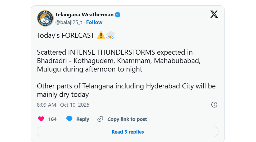Follow the Telangana Weatherman account
The width and height of the screenshot is (256, 142).
point(94,22)
